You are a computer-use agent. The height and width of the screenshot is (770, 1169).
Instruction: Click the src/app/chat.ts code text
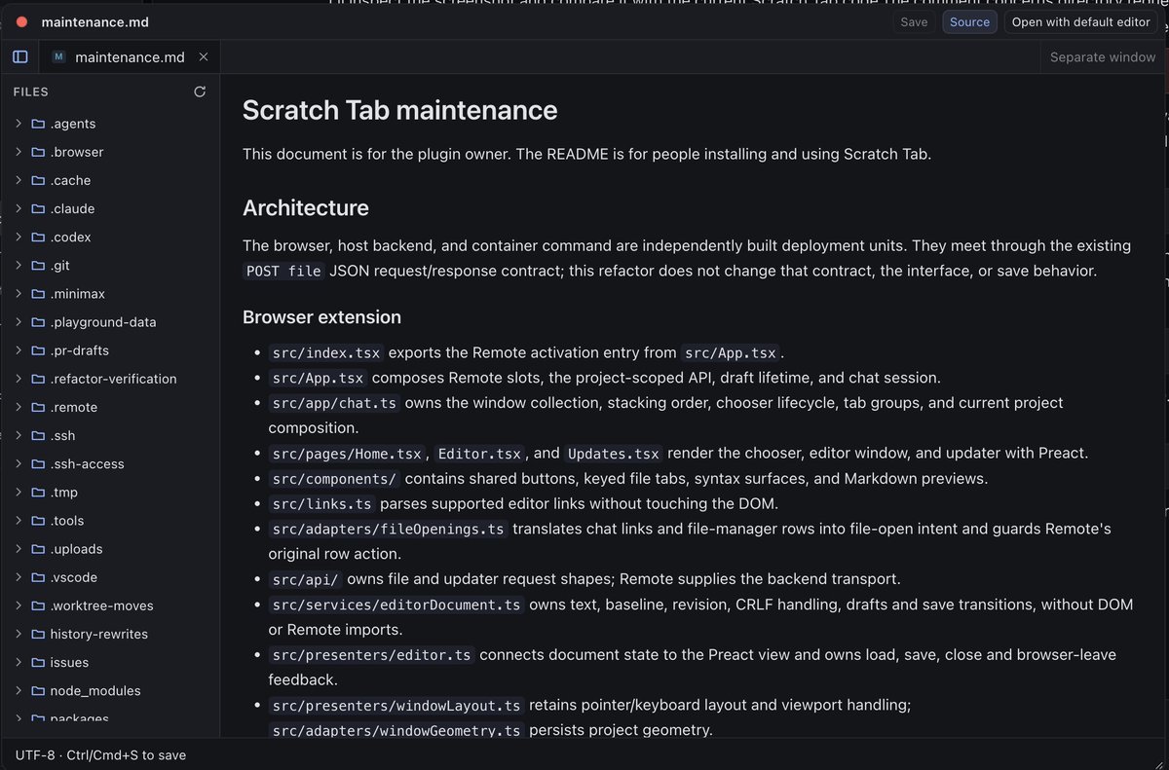coord(334,403)
